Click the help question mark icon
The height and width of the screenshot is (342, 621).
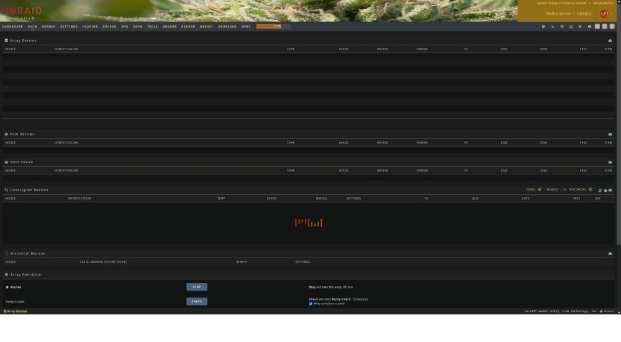tap(589, 27)
